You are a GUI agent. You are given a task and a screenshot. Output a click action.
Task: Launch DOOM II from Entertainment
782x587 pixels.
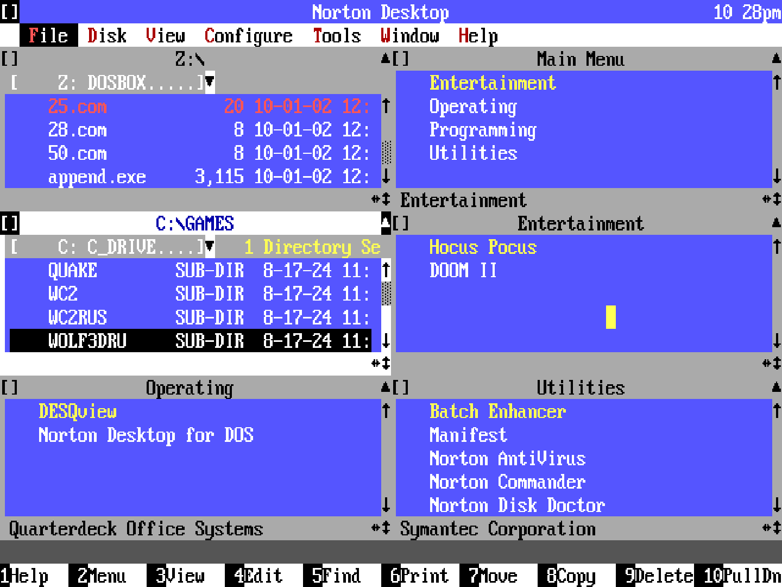tap(463, 270)
